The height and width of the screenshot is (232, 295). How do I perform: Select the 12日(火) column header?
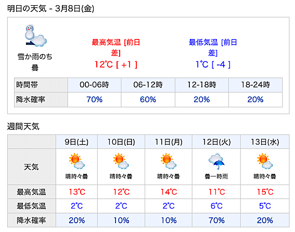click(x=216, y=142)
